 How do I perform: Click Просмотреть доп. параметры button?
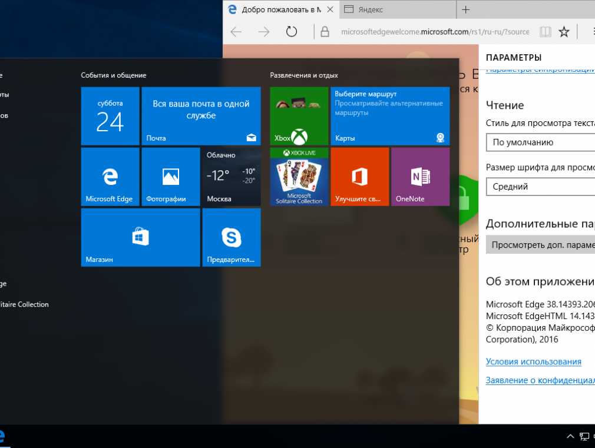[540, 245]
